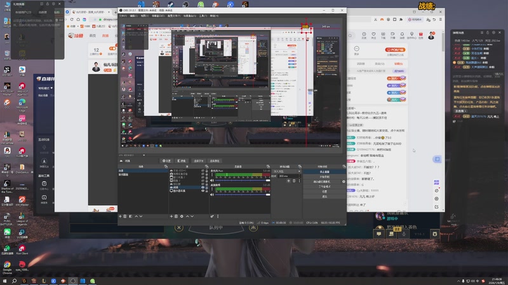Delete selected source with trash icon in sources panel
508x285 pixels.
(x=176, y=216)
